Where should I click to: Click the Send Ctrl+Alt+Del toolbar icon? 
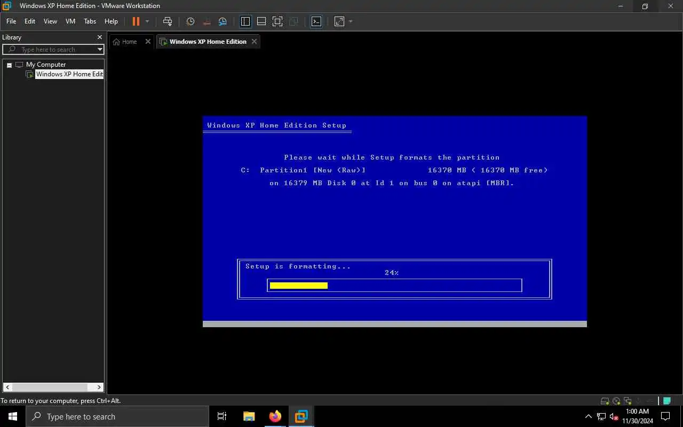point(168,21)
